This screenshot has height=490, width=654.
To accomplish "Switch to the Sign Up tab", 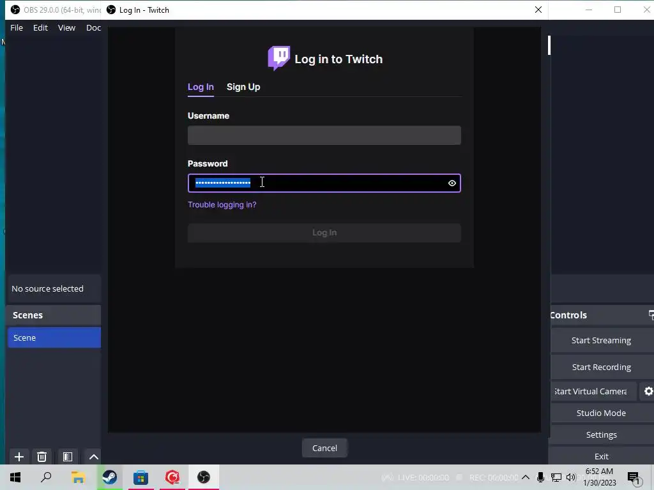I will click(243, 87).
